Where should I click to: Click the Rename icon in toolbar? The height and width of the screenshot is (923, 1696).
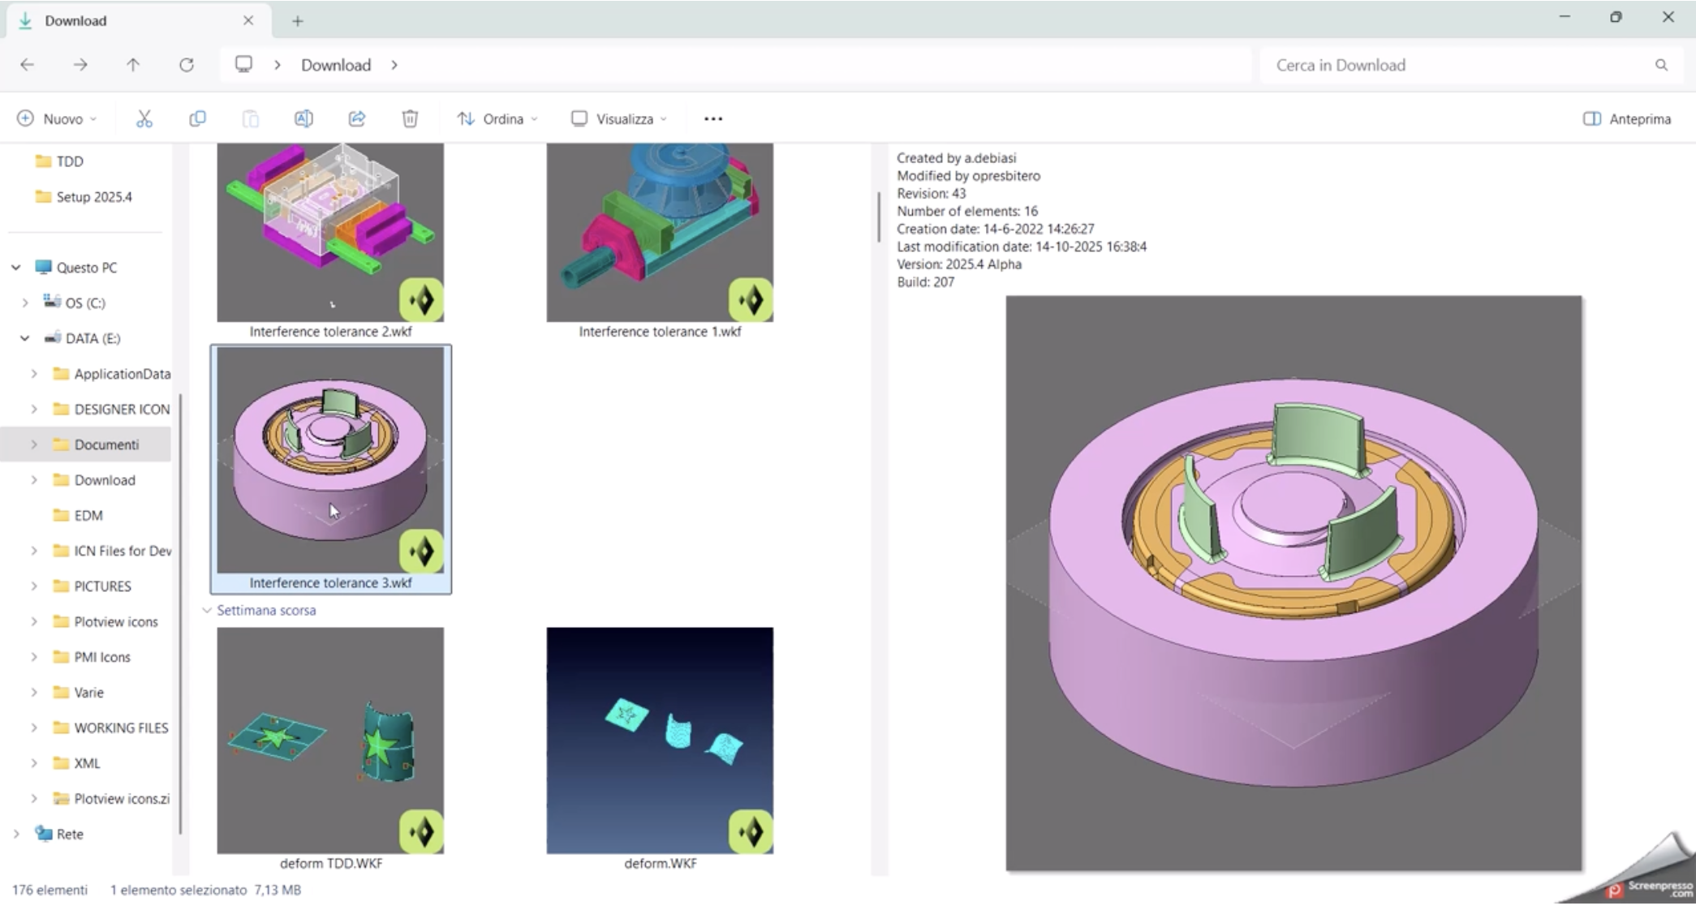coord(303,119)
